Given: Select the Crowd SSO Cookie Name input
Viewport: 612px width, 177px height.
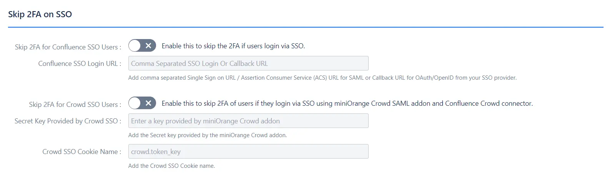Looking at the screenshot, I should (248, 152).
